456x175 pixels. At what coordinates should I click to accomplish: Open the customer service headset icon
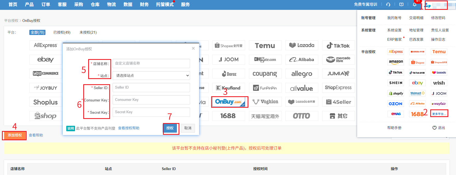388,4
